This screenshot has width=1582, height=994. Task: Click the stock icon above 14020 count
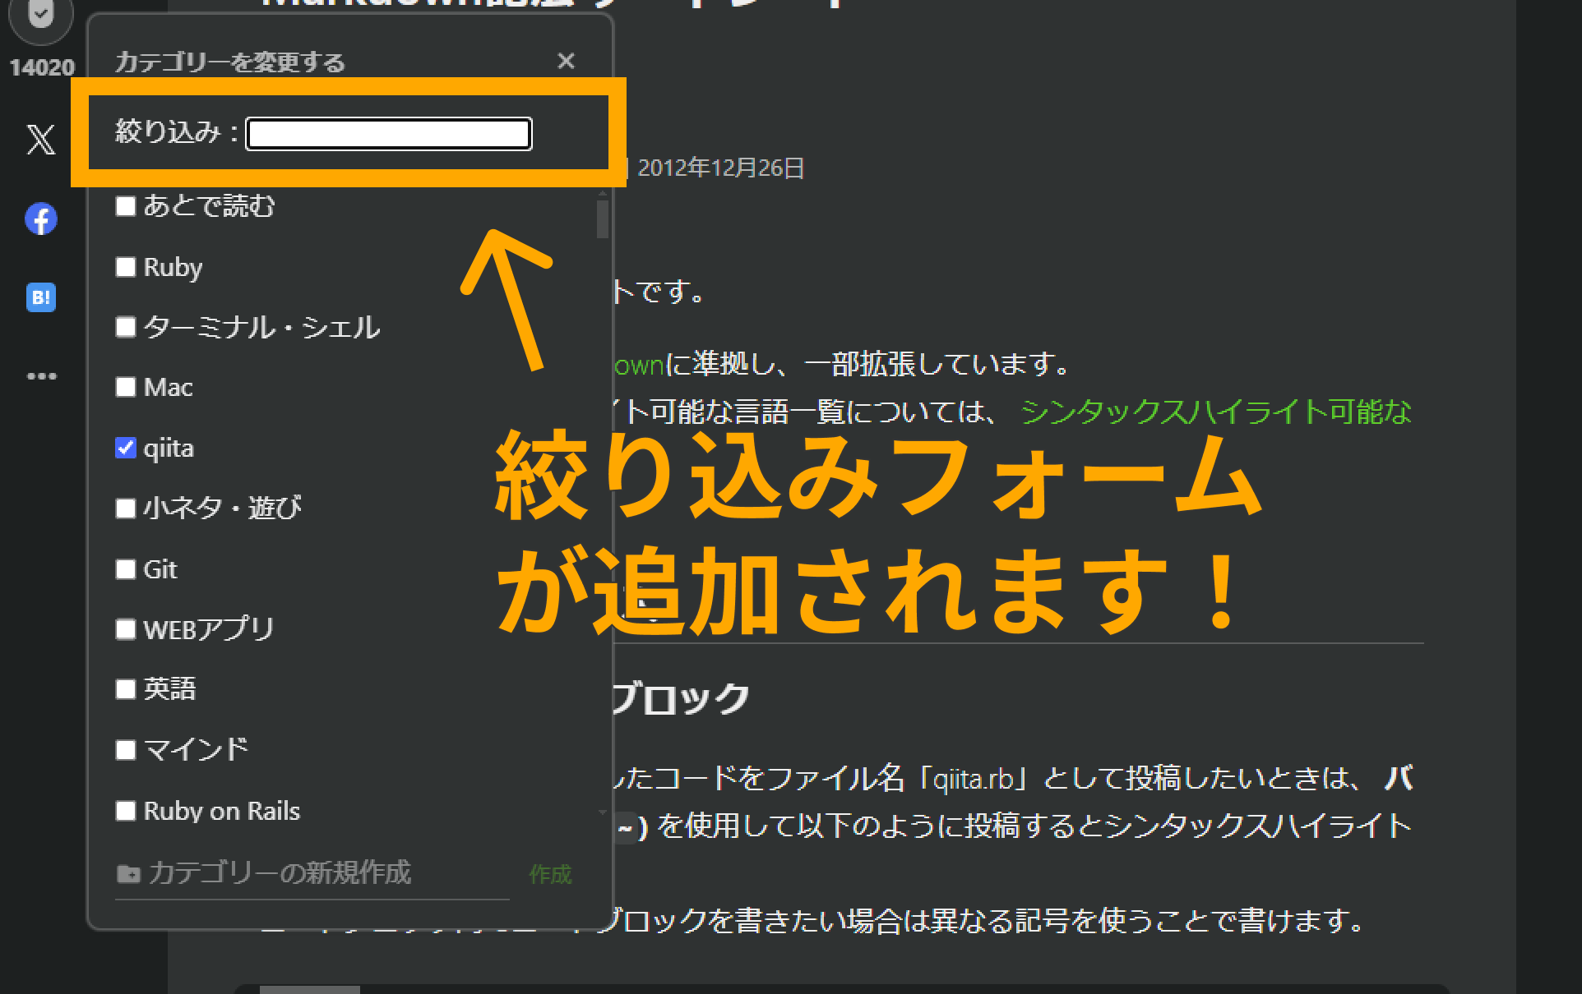40,16
